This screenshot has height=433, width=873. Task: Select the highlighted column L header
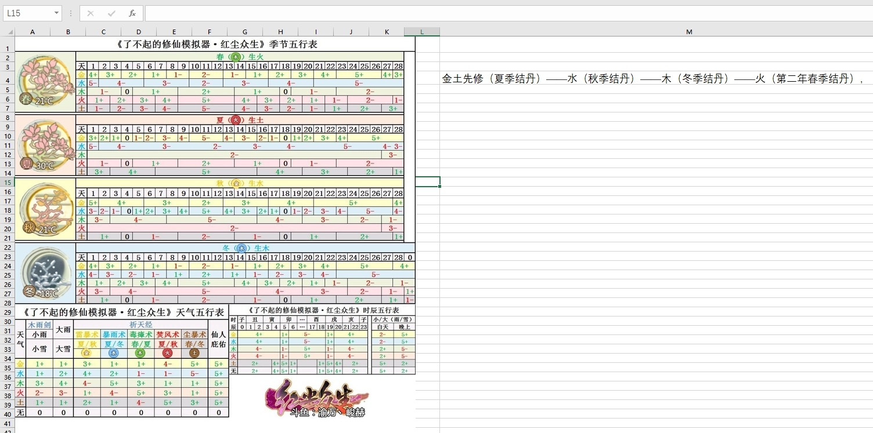point(422,32)
